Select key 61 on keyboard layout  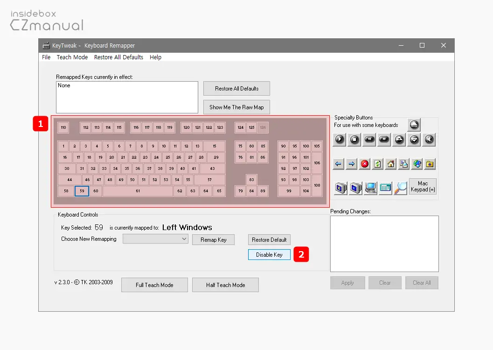138,191
